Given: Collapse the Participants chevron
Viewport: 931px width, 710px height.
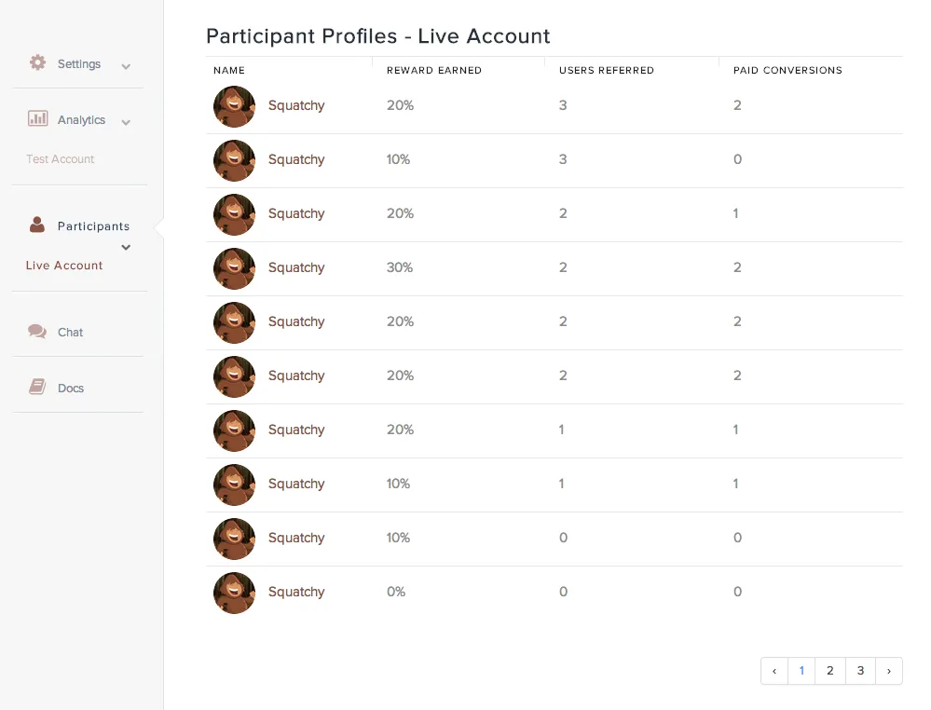Looking at the screenshot, I should (x=126, y=248).
